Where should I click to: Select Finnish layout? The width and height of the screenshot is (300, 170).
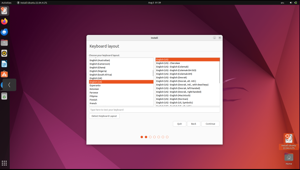pyautogui.click(x=121, y=100)
